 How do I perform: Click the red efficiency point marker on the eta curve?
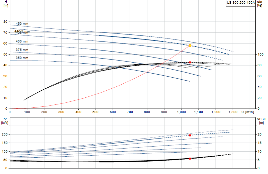pyautogui.click(x=190, y=63)
